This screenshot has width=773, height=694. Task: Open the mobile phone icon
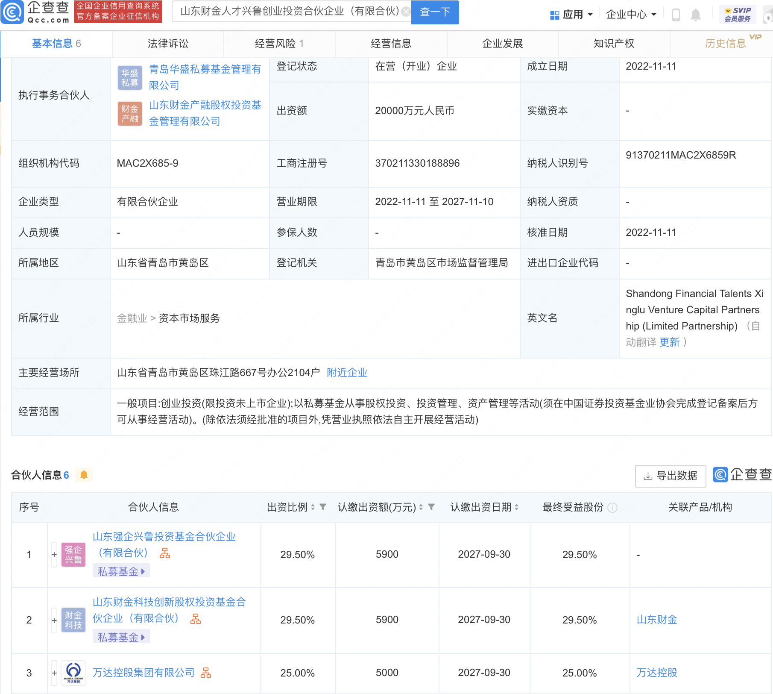point(676,15)
